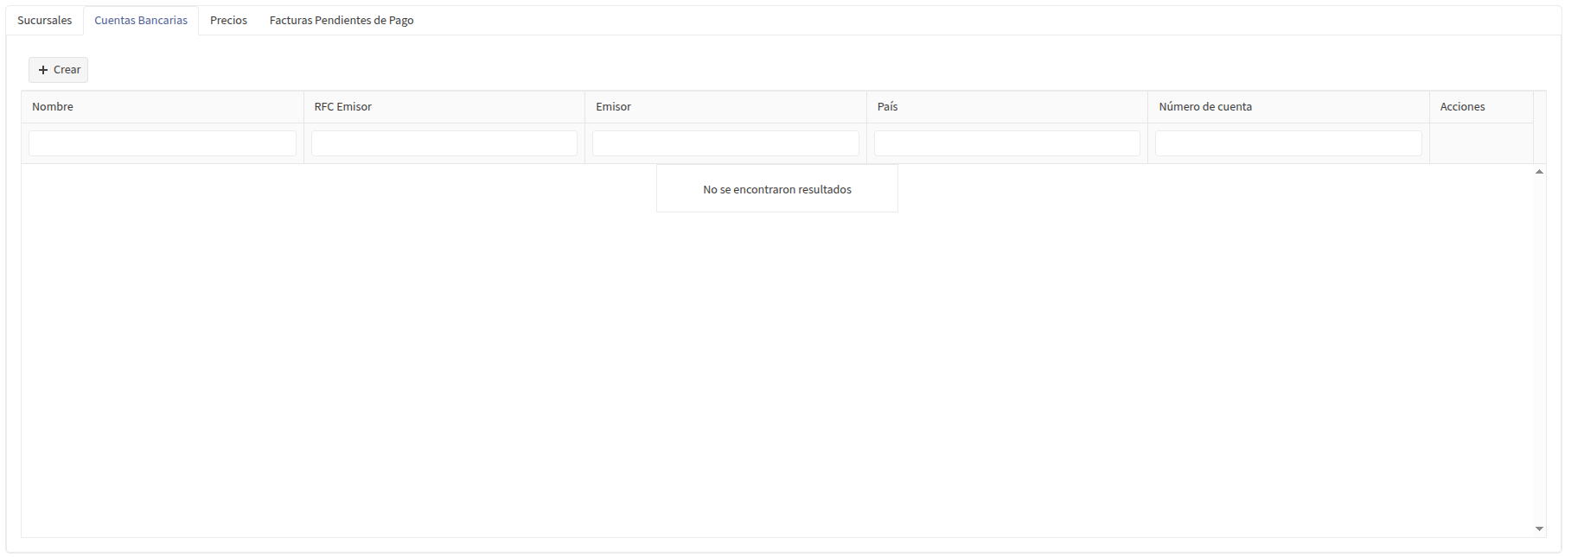The image size is (1571, 557).
Task: Focus the País filter field
Action: 1007,143
